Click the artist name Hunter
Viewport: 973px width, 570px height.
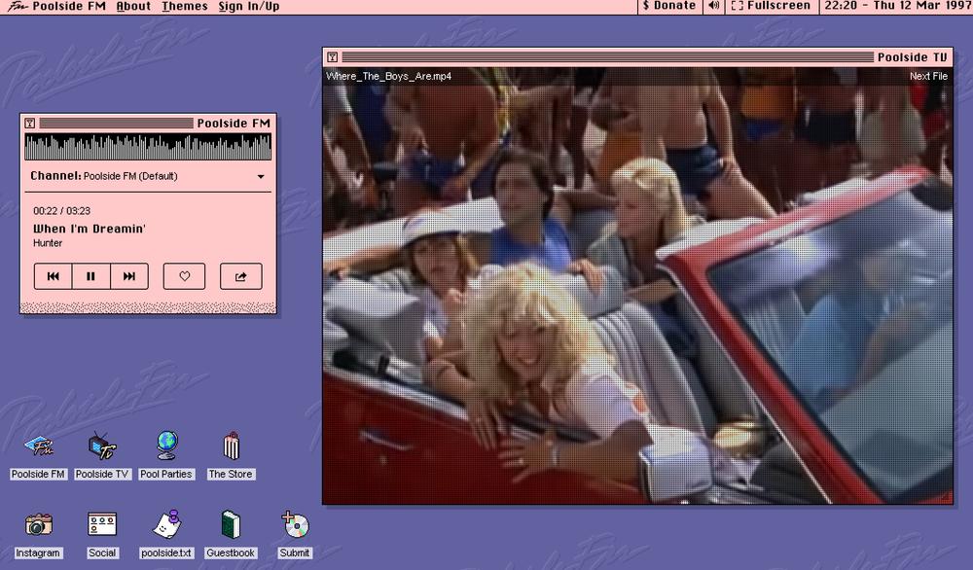pos(48,243)
